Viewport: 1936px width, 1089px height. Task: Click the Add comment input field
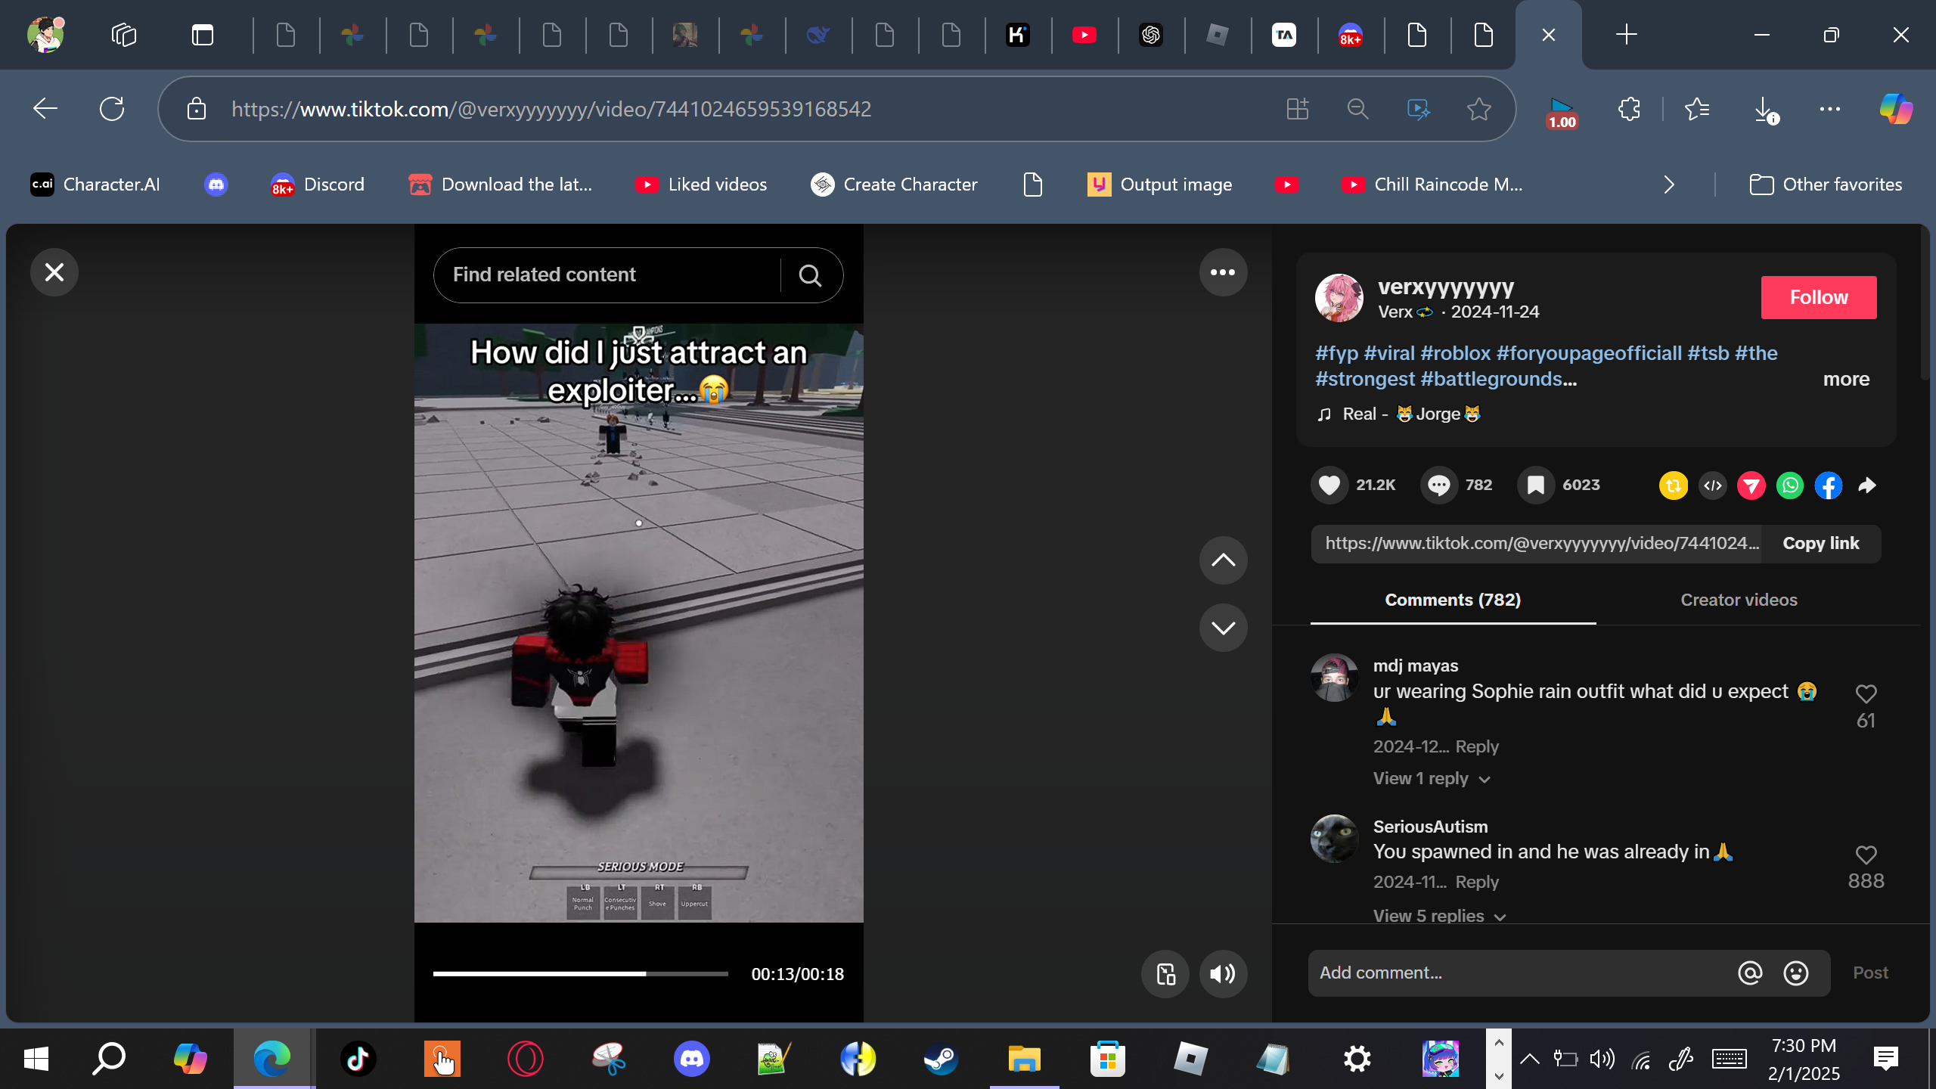click(1520, 973)
